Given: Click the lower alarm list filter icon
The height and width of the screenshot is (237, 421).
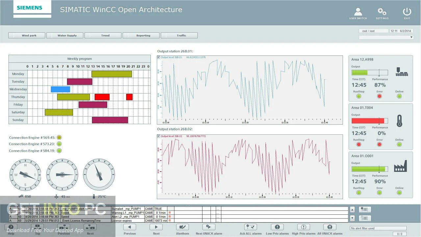Looking at the screenshot, I should tap(365, 218).
